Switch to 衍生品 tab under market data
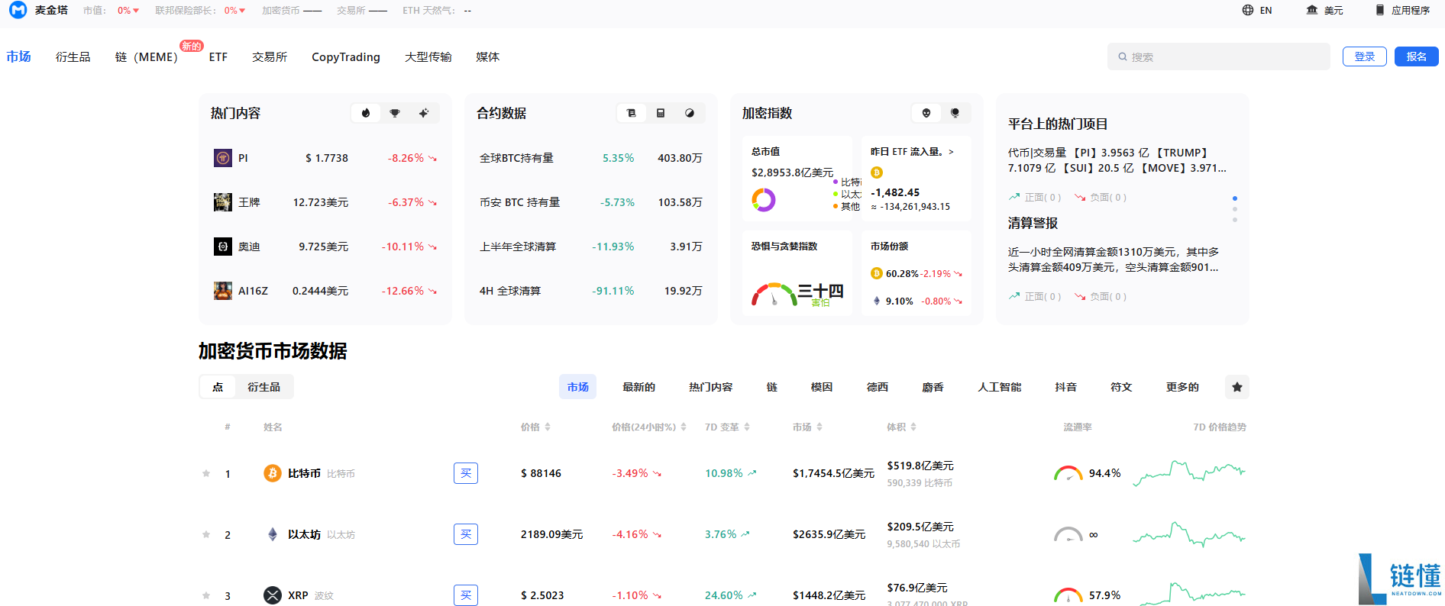The height and width of the screenshot is (606, 1445). [263, 387]
